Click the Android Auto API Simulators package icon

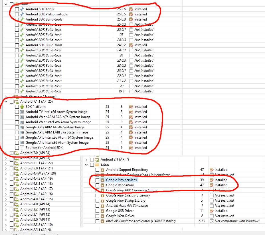pos(102,206)
